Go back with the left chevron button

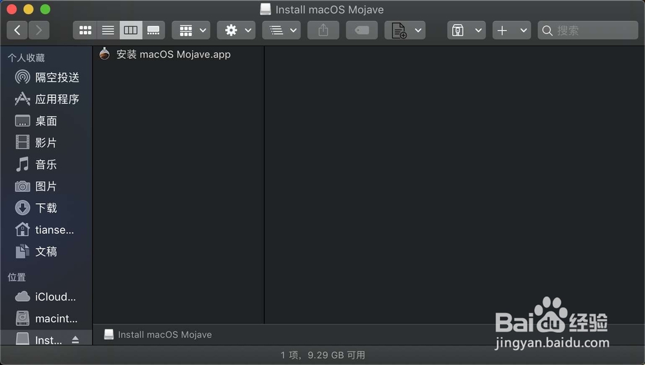(x=17, y=30)
